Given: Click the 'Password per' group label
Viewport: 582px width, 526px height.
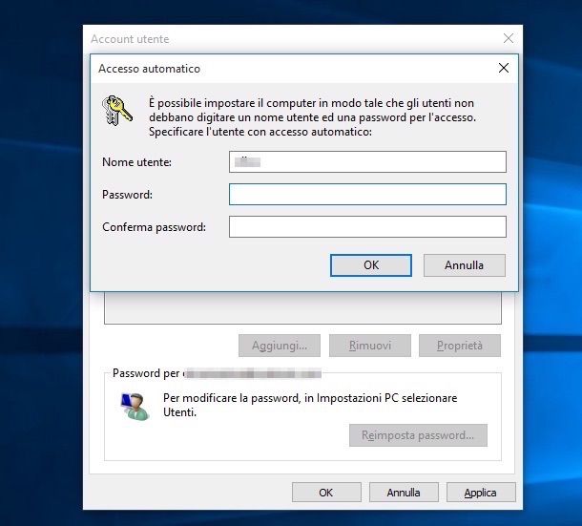Looking at the screenshot, I should pos(146,373).
